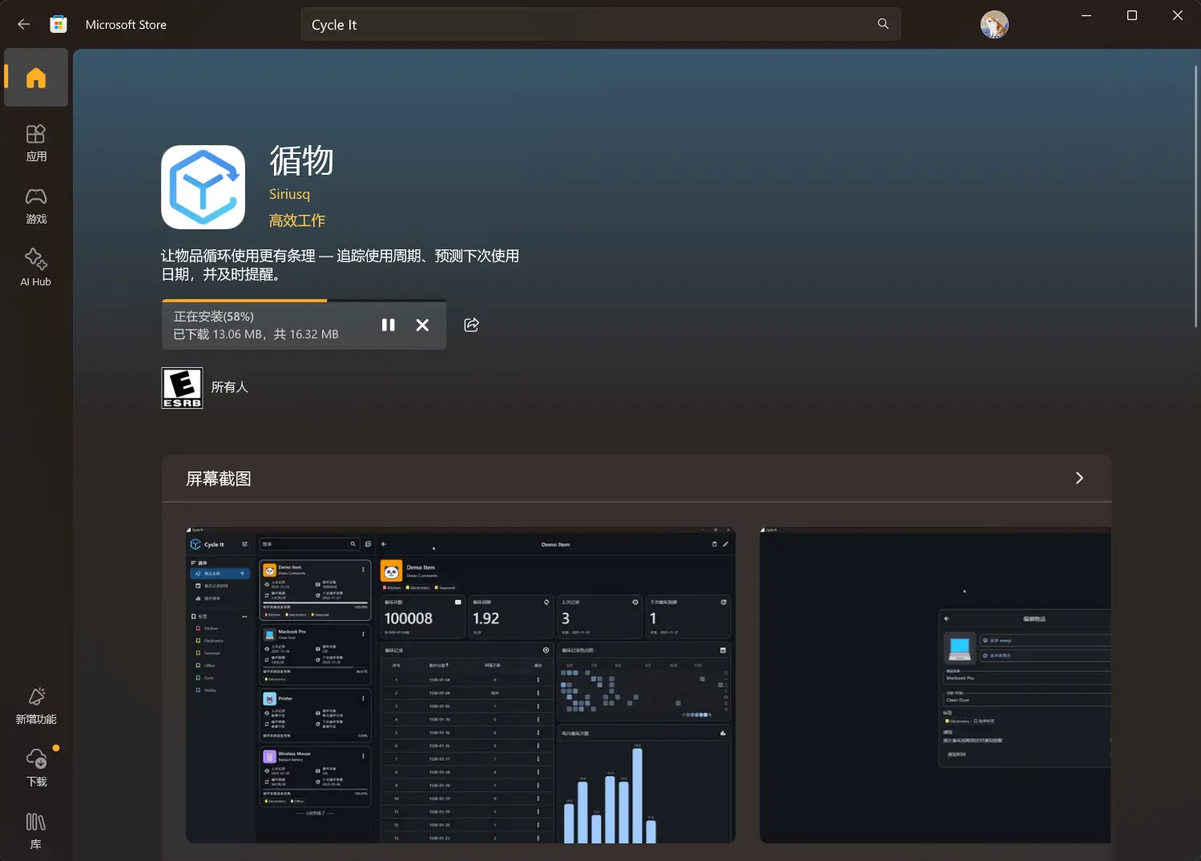Screen dimensions: 1201x861
Task: Click the vertical page scrollbar
Action: 1195,196
